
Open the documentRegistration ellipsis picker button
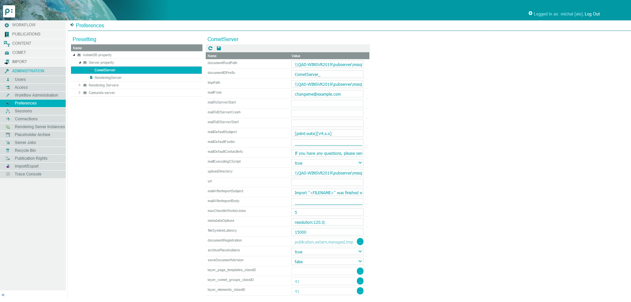coord(360,242)
